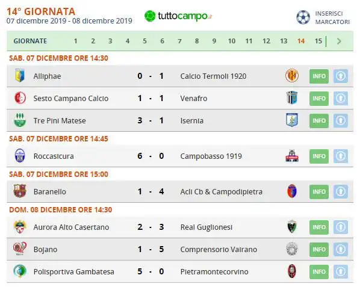The image size is (357, 287).
Task: Click the Baranello team crest
Action: tap(20, 191)
